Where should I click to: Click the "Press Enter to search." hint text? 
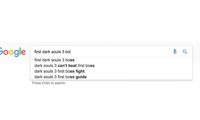[49, 83]
